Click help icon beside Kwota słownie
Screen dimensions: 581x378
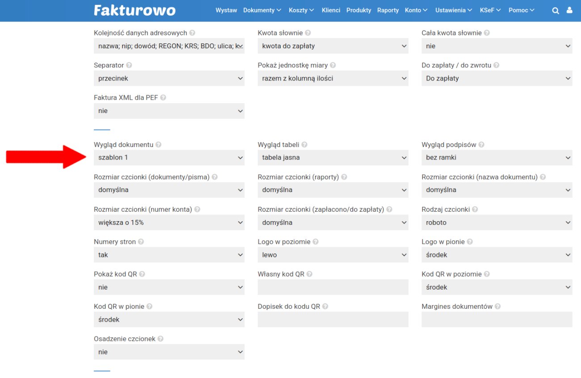[308, 33]
